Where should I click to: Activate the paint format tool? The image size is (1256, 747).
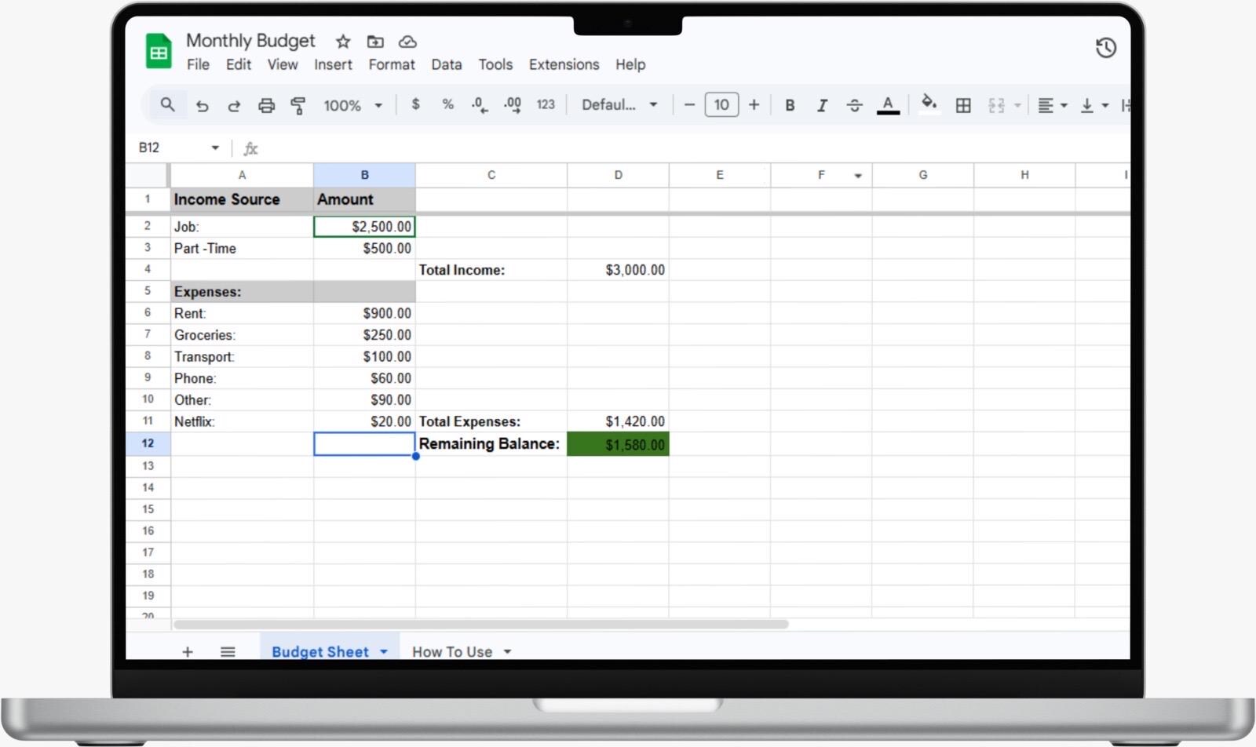[298, 105]
